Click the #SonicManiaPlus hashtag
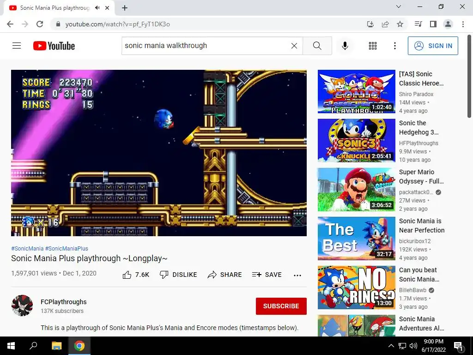Image resolution: width=473 pixels, height=355 pixels. tap(67, 248)
